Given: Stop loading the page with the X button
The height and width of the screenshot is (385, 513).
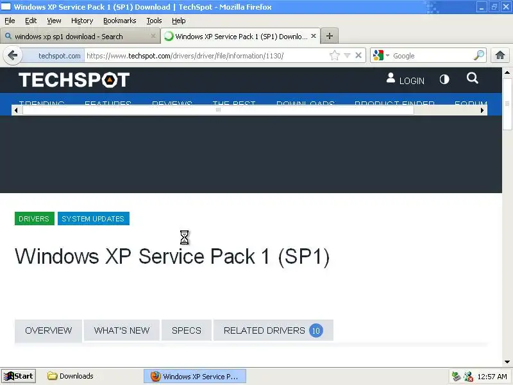Looking at the screenshot, I should (358, 55).
